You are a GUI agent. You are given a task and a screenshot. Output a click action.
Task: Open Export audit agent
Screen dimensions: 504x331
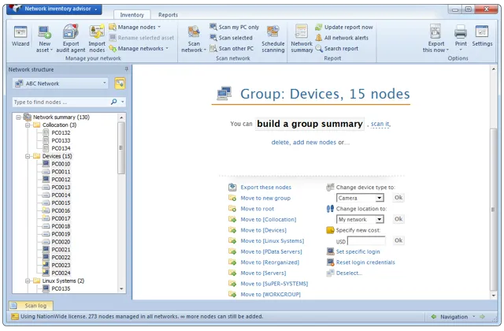[71, 39]
